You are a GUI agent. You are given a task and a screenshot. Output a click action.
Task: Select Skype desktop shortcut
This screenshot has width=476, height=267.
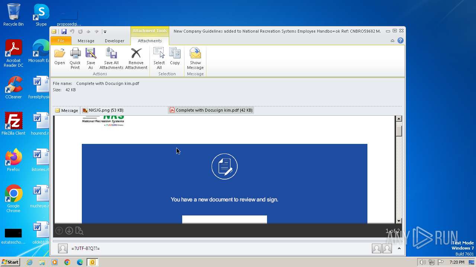click(x=41, y=15)
